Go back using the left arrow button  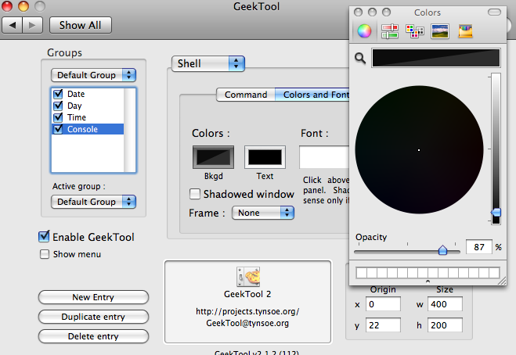13,25
